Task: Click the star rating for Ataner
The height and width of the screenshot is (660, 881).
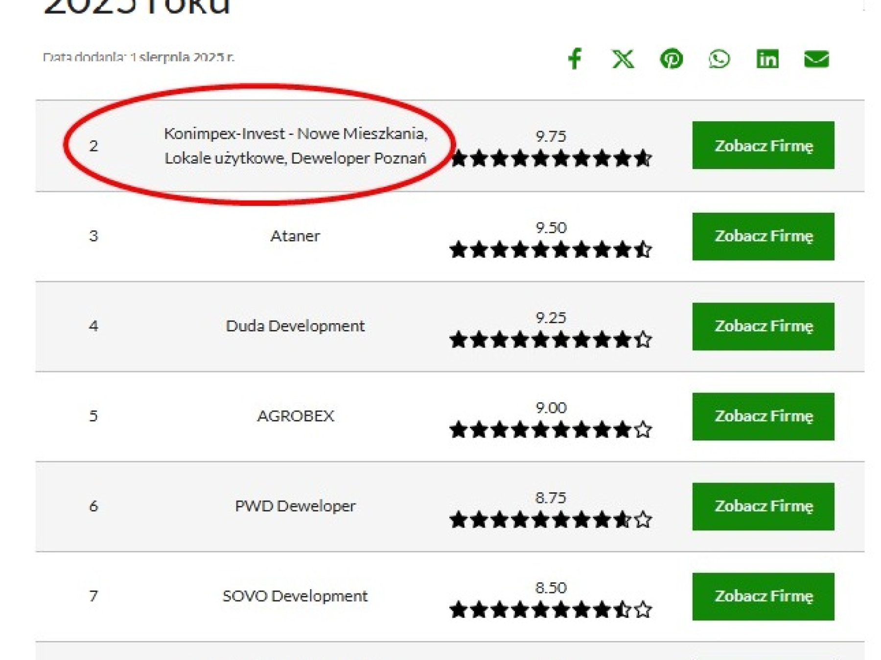Action: click(551, 249)
